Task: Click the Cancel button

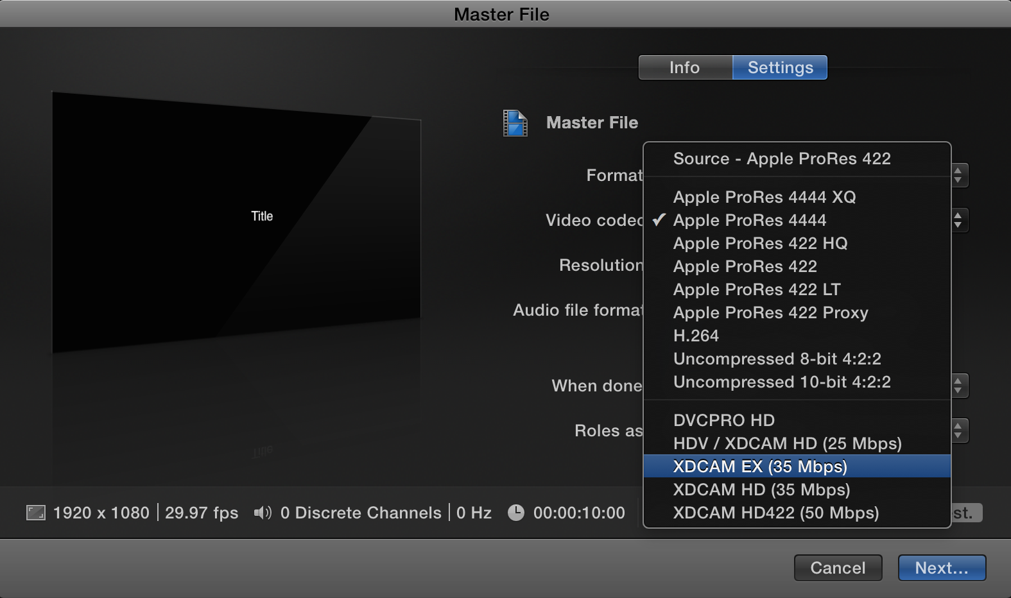Action: click(x=838, y=568)
